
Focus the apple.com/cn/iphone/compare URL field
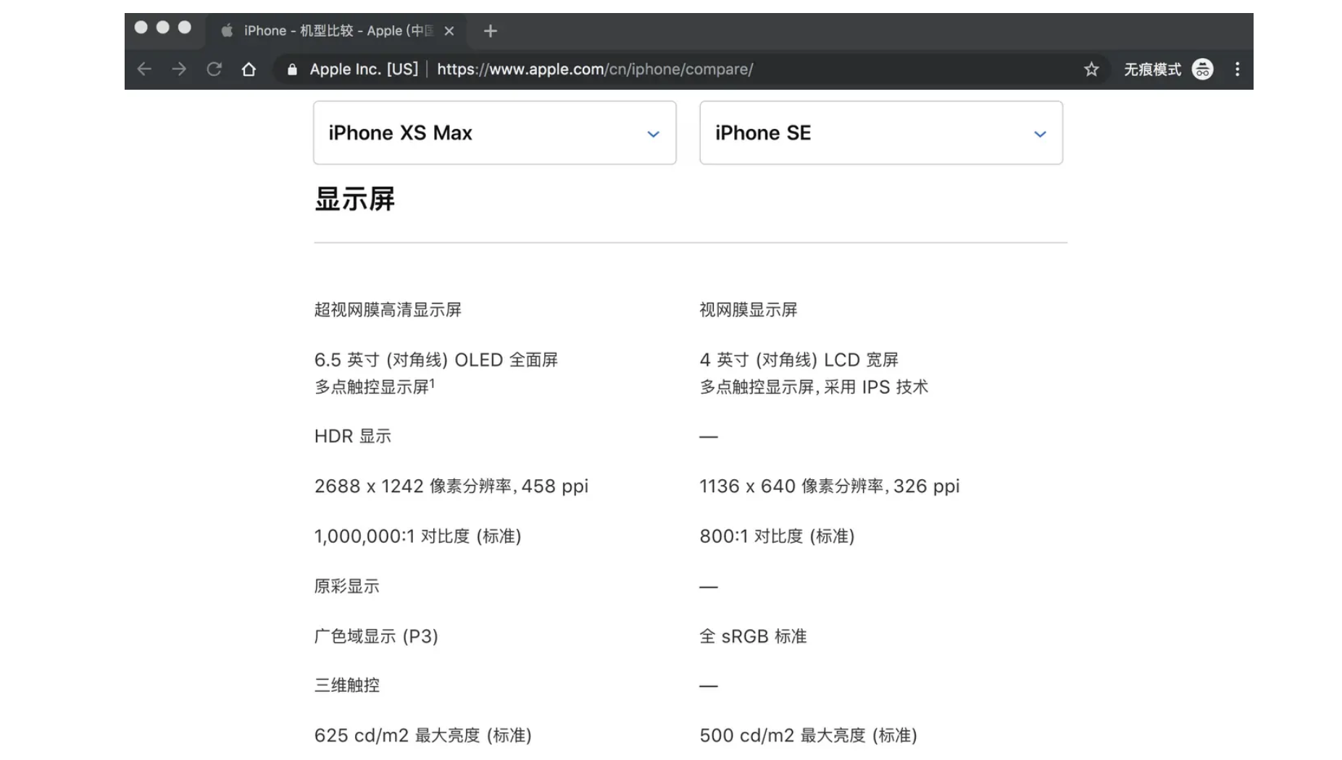(x=594, y=69)
